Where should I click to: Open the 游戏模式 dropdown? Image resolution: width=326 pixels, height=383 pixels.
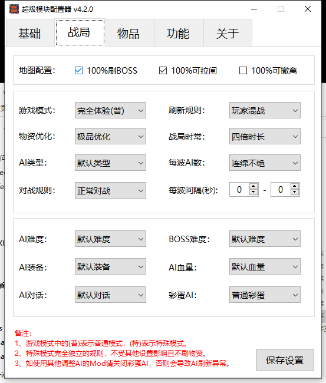[110, 110]
